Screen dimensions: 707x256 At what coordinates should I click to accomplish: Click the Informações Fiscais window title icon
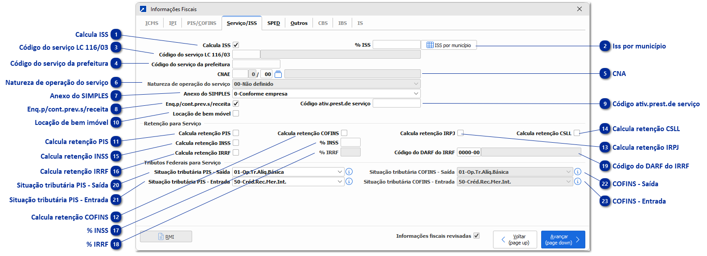tap(143, 9)
